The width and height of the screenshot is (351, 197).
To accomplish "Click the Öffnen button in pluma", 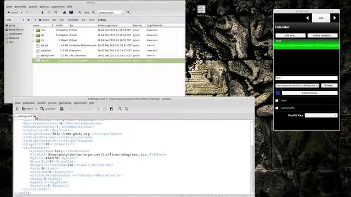I will (x=27, y=109).
